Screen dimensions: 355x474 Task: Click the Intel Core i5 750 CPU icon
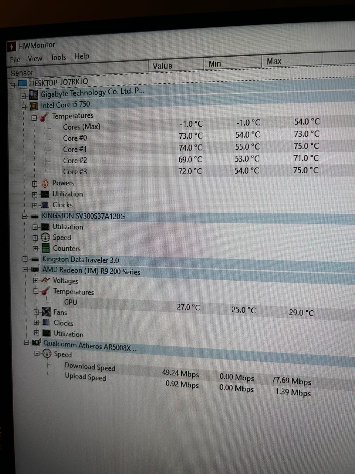pyautogui.click(x=34, y=106)
